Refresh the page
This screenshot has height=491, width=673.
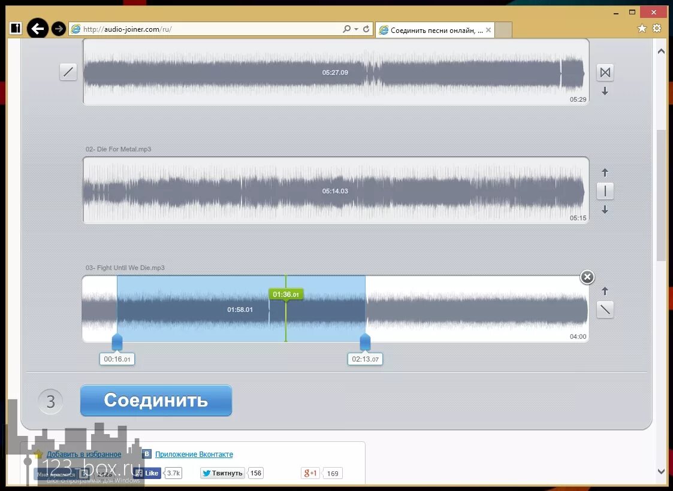366,29
